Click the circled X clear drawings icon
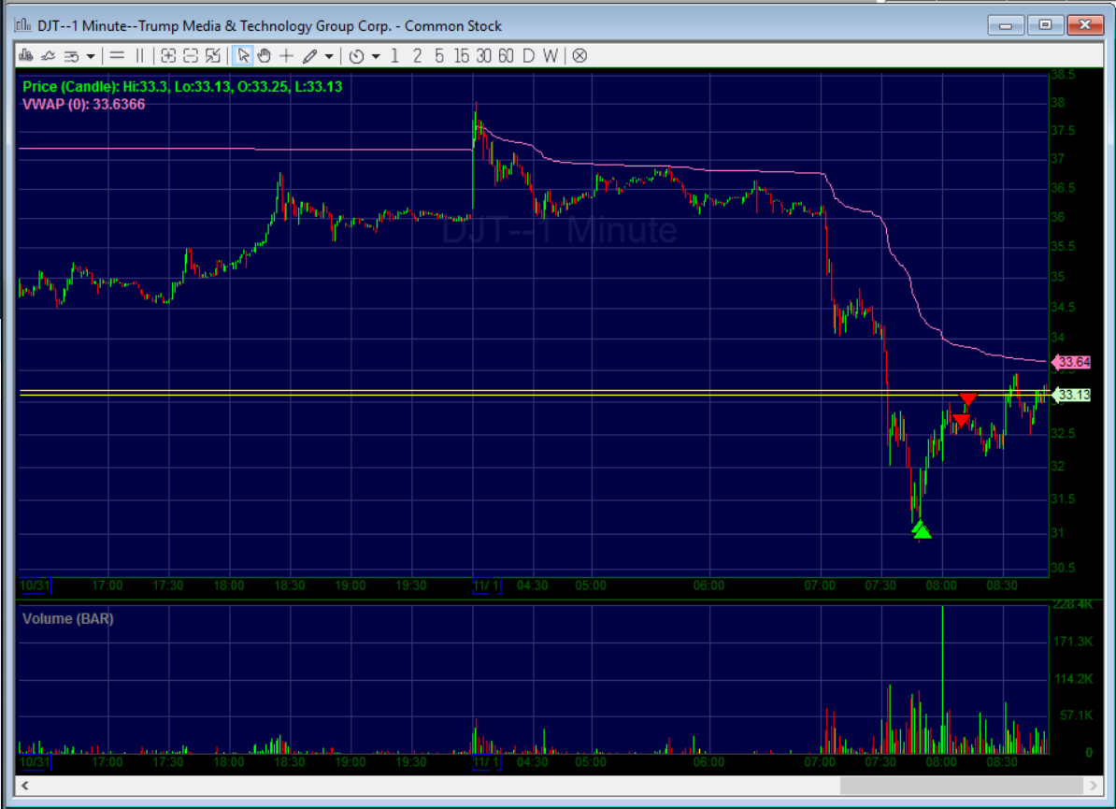 tap(580, 55)
